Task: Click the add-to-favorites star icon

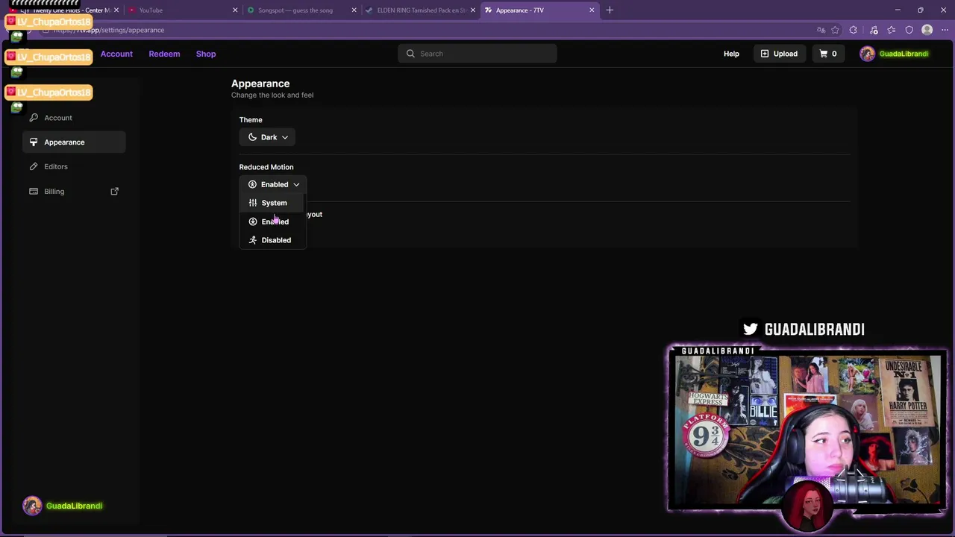Action: click(835, 30)
